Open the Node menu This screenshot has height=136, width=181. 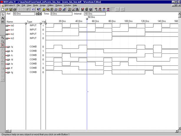[35, 5]
